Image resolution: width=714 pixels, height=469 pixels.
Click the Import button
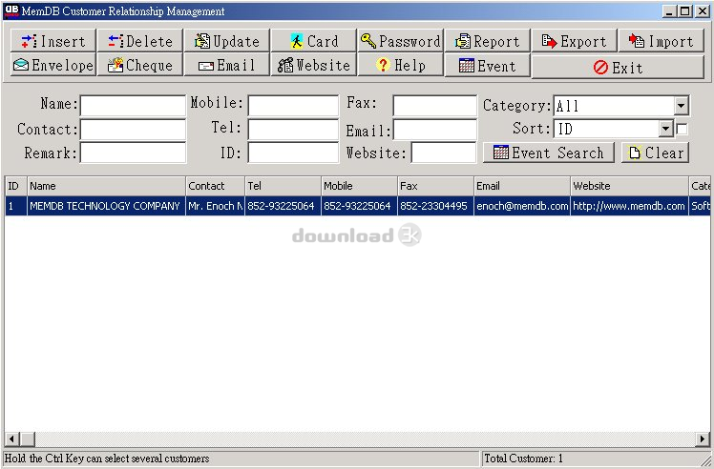[661, 41]
